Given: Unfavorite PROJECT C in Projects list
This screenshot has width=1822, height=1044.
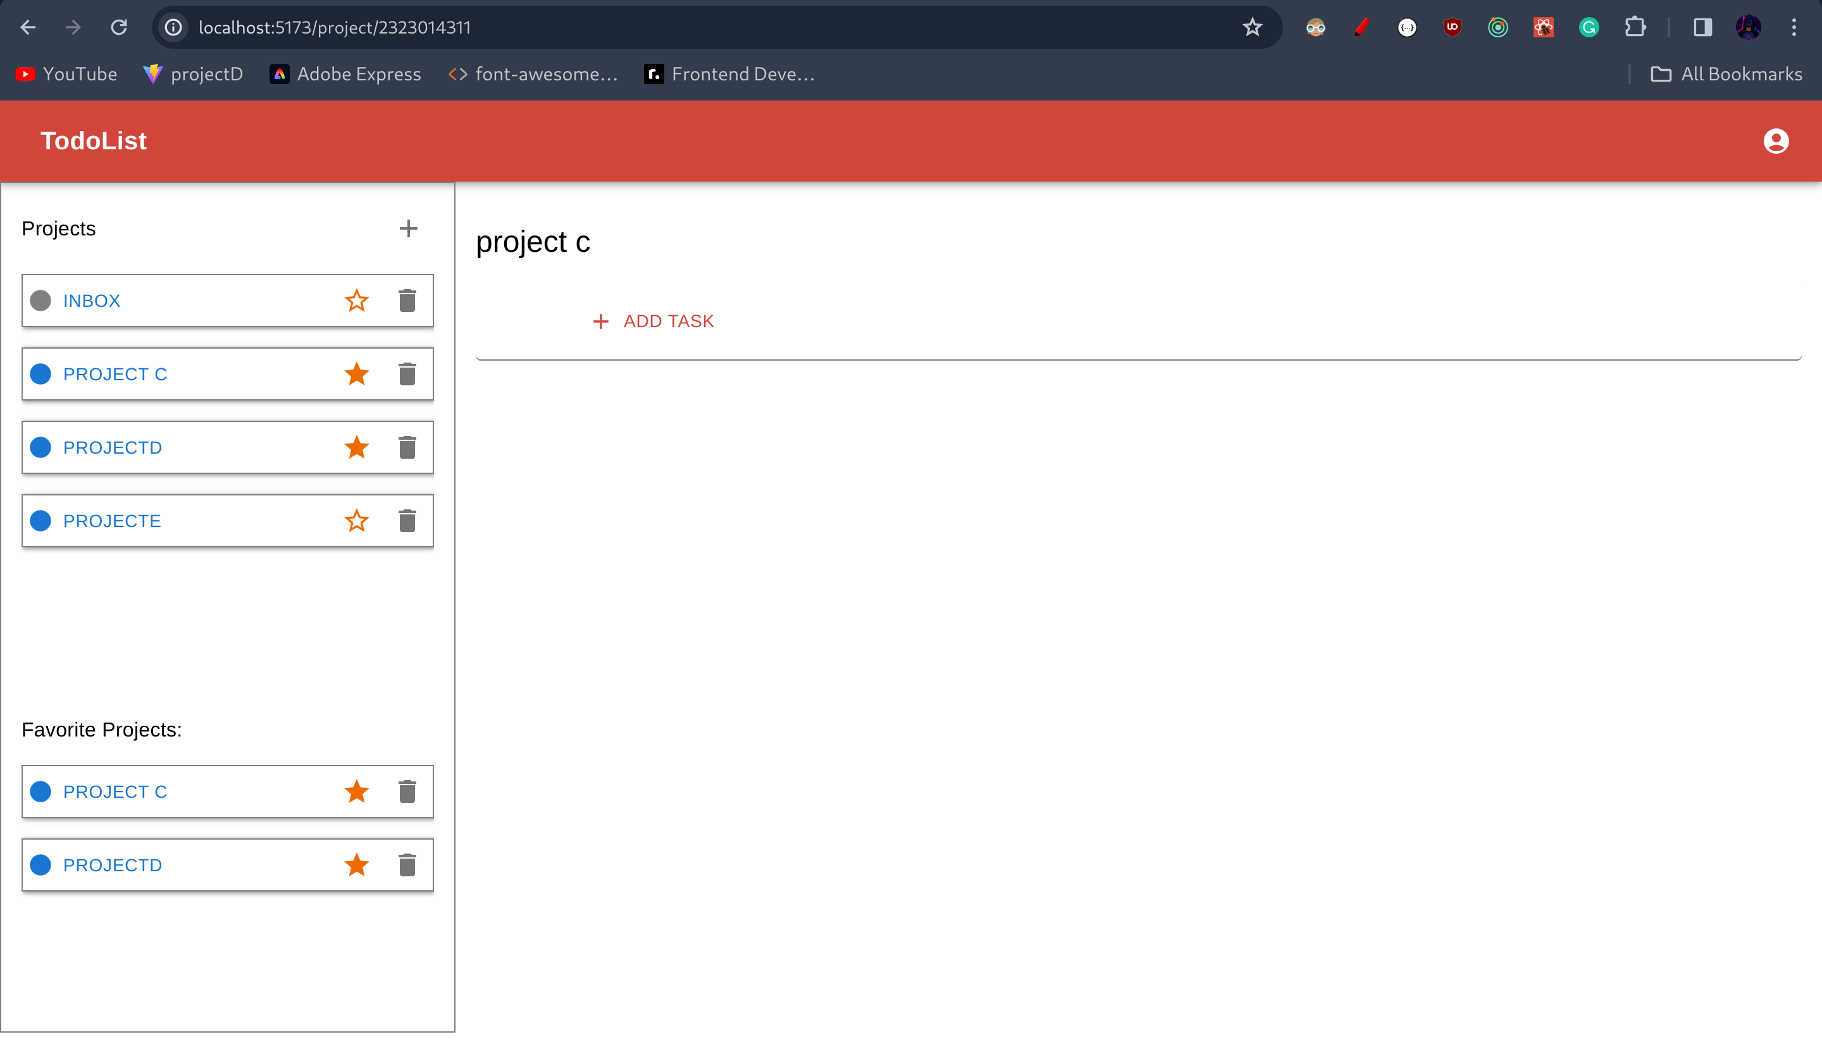Looking at the screenshot, I should click(x=356, y=373).
